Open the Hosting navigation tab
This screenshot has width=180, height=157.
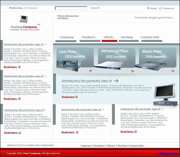tap(127, 37)
